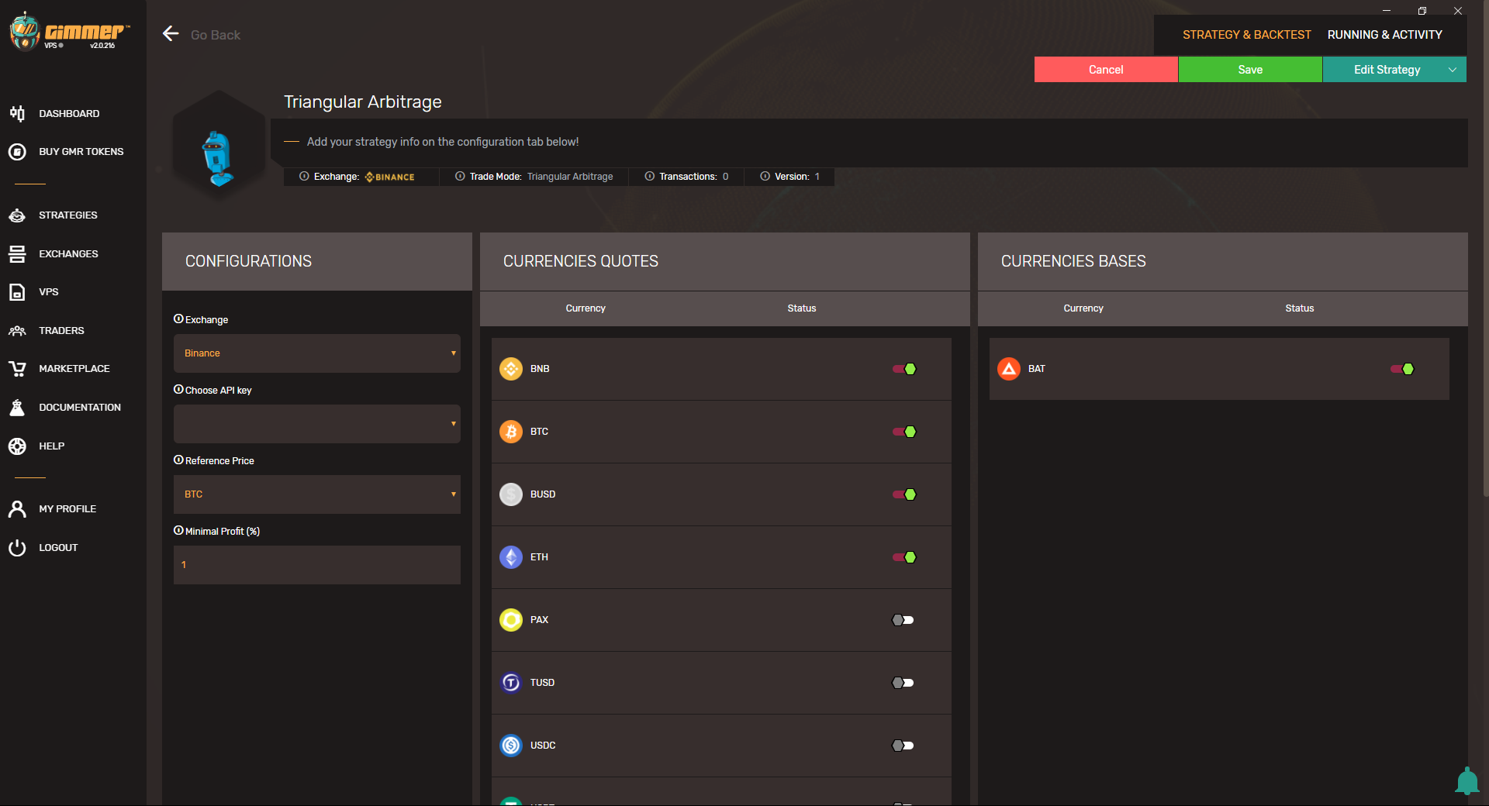Open the Choose API key dropdown
Image resolution: width=1489 pixels, height=806 pixels.
point(317,424)
